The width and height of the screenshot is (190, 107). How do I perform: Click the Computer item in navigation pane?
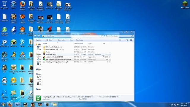(38, 74)
